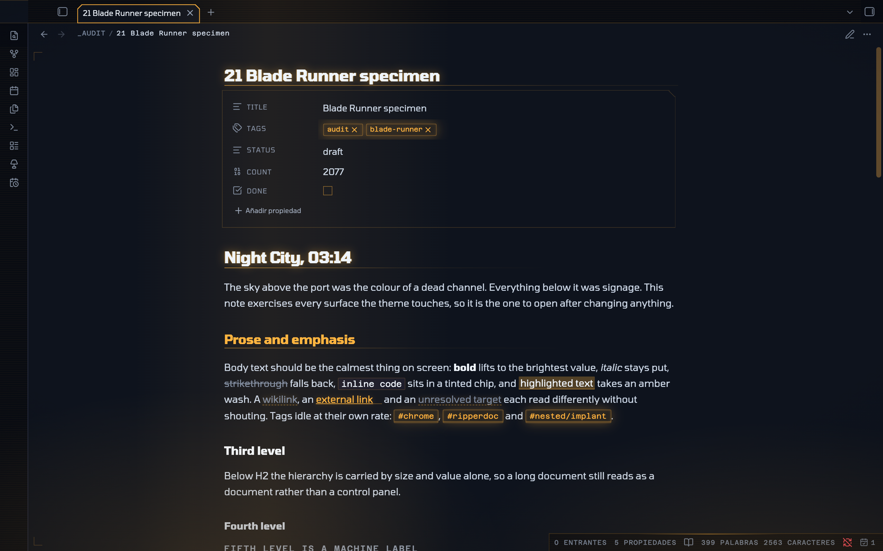Click the list-layout ribbon icon
Screen dimensions: 883x551
click(14, 146)
